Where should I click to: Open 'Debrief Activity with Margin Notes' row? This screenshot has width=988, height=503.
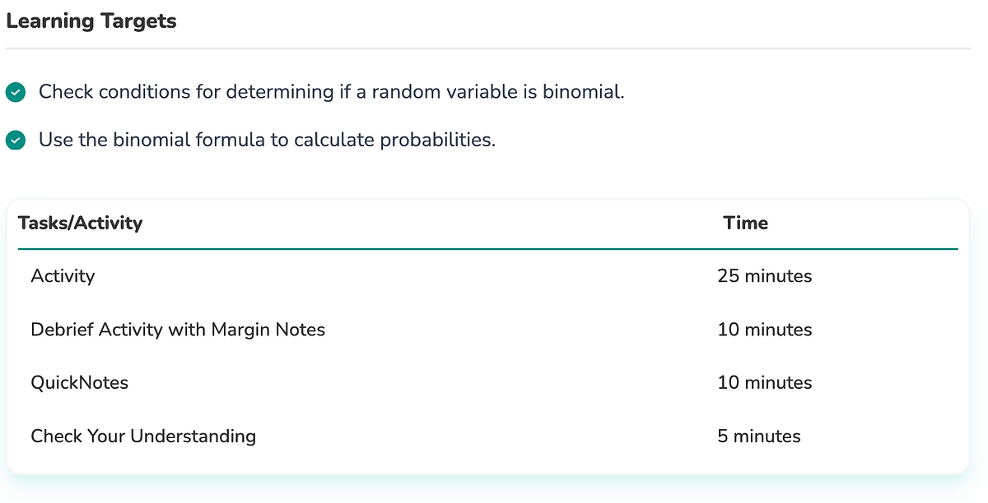click(178, 330)
